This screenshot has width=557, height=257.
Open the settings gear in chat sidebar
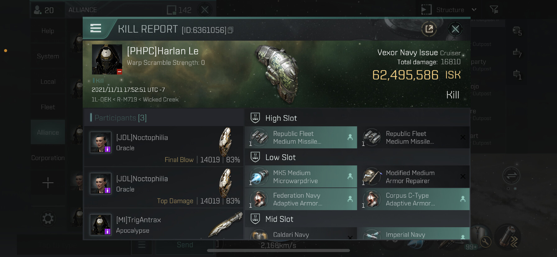pyautogui.click(x=48, y=219)
